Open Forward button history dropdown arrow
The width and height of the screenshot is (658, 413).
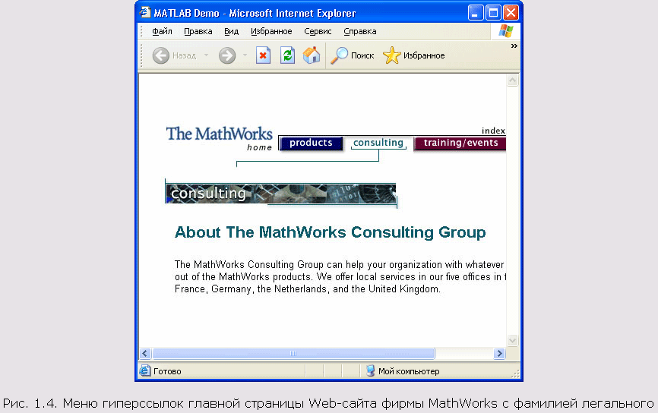pyautogui.click(x=245, y=55)
